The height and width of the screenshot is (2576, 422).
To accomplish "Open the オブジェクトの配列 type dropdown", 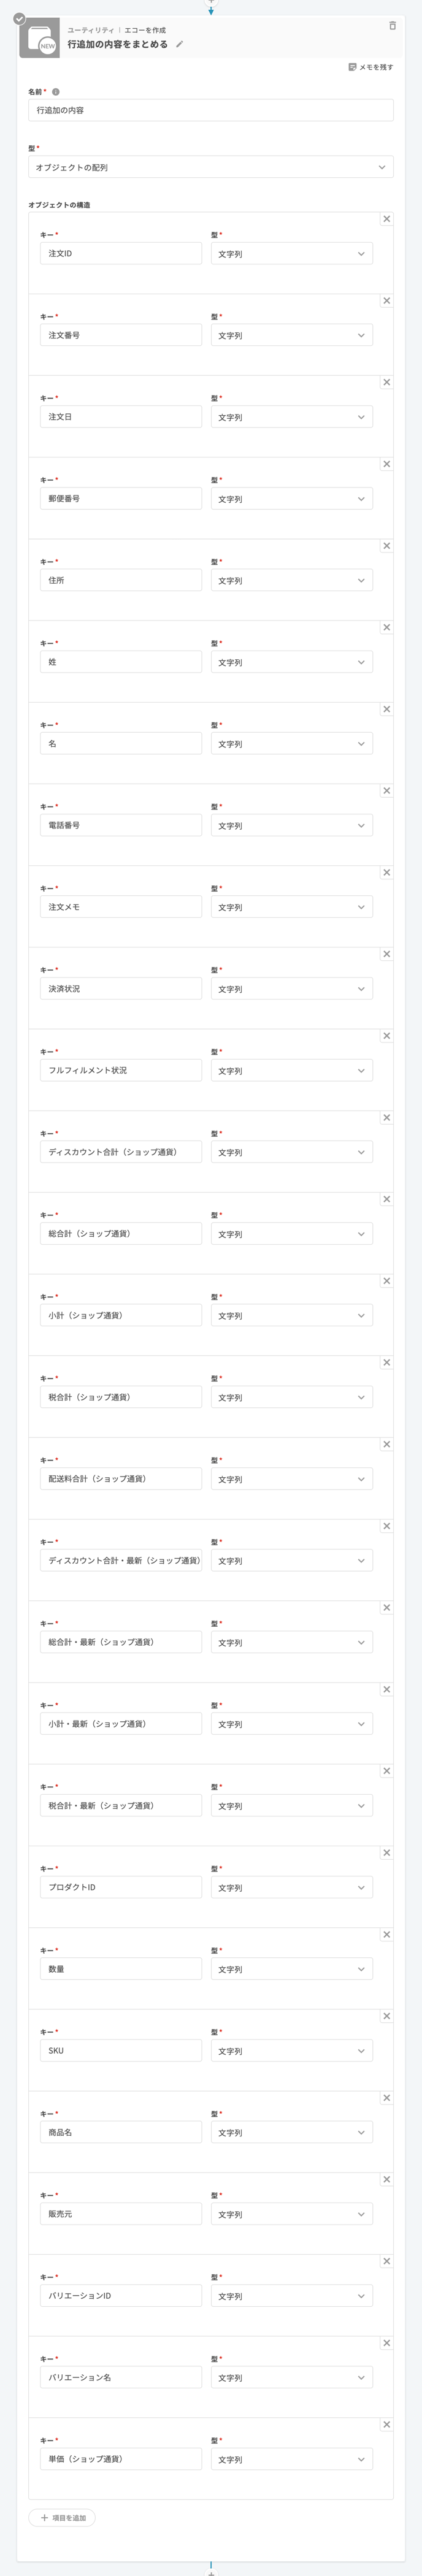I will 211,167.
